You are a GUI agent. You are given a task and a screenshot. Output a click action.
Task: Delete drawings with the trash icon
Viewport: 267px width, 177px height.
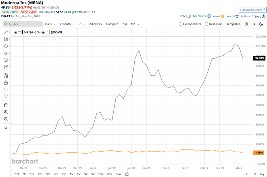[x=6, y=105]
